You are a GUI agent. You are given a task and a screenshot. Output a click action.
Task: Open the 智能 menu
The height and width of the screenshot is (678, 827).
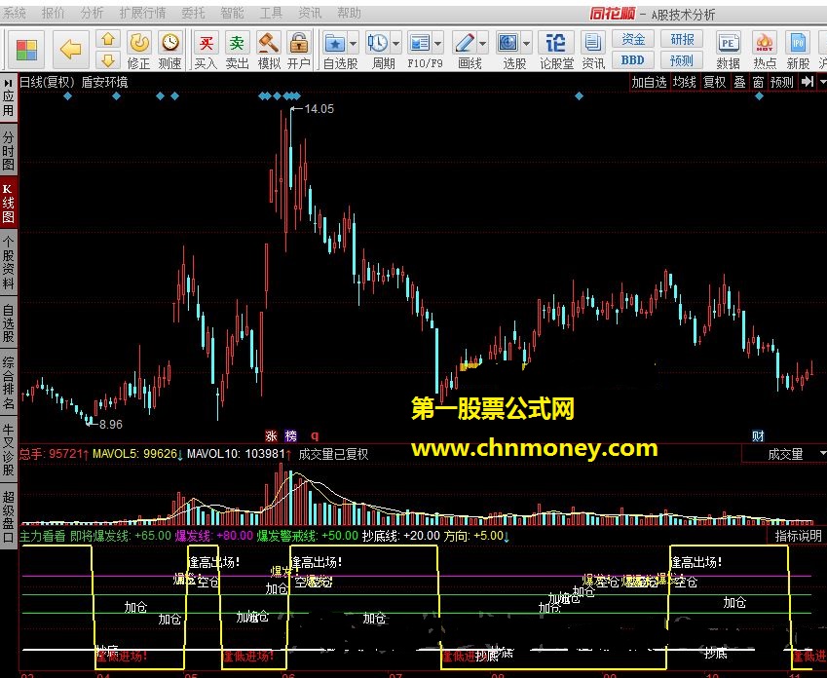click(232, 13)
